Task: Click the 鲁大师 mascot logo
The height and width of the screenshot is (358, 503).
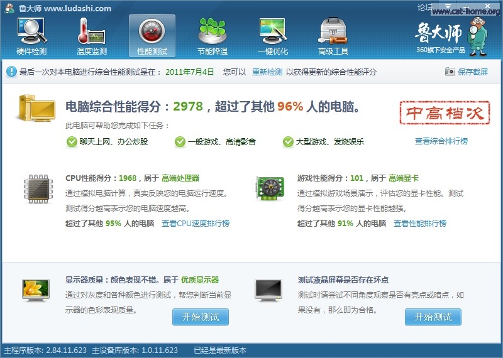Action: coord(479,31)
